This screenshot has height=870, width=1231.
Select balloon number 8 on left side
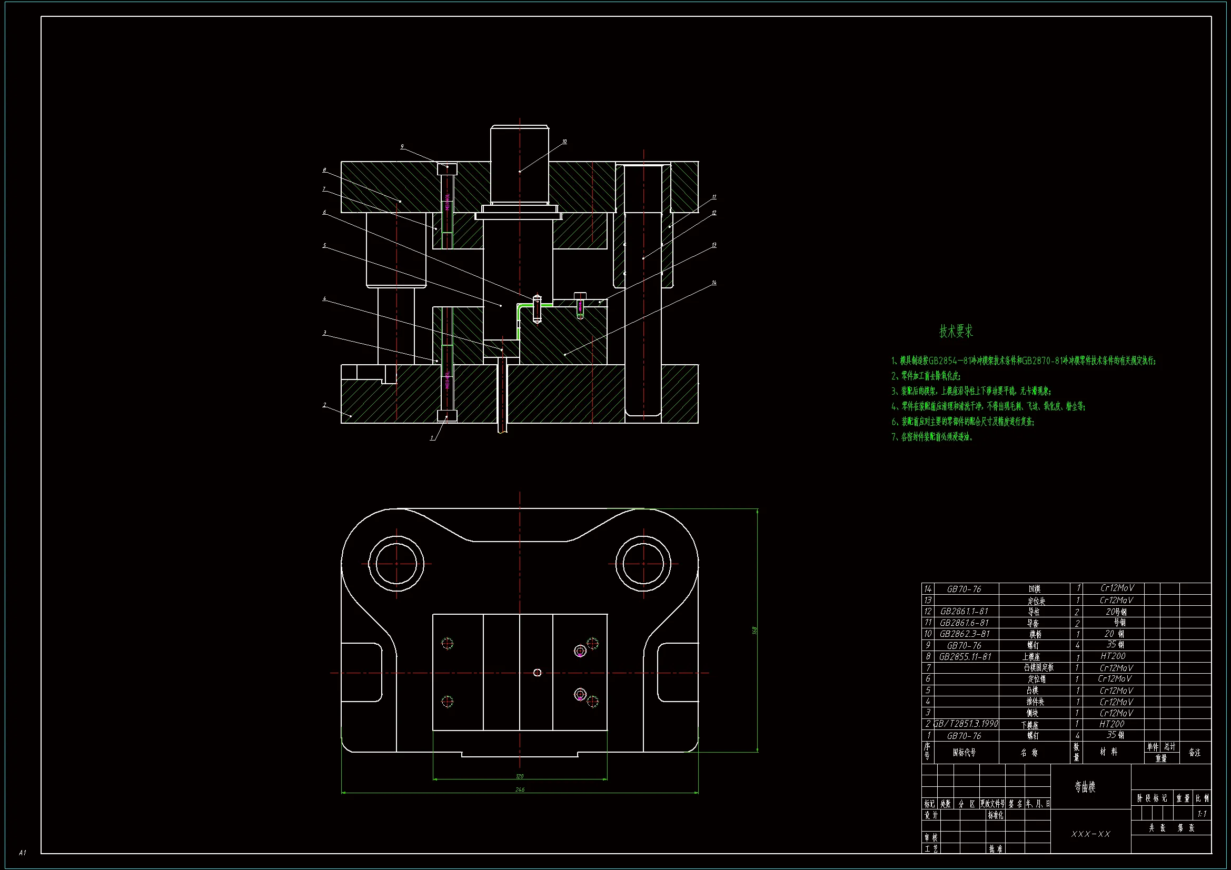click(324, 171)
